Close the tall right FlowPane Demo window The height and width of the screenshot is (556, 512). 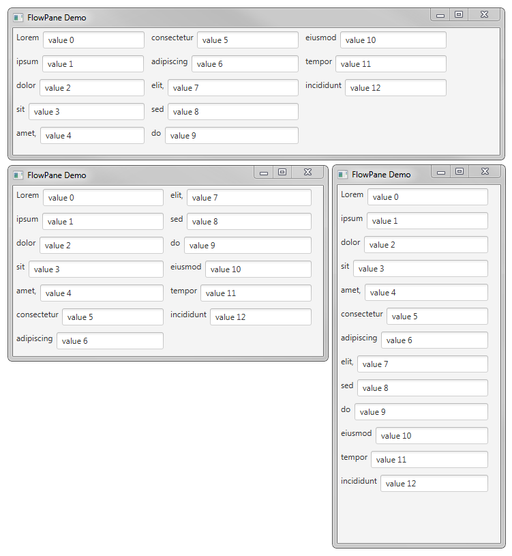pos(485,172)
